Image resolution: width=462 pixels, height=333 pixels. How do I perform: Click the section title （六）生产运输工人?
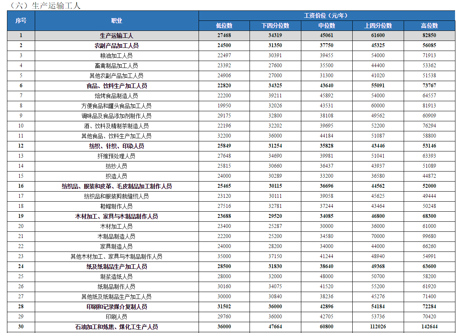pyautogui.click(x=45, y=5)
